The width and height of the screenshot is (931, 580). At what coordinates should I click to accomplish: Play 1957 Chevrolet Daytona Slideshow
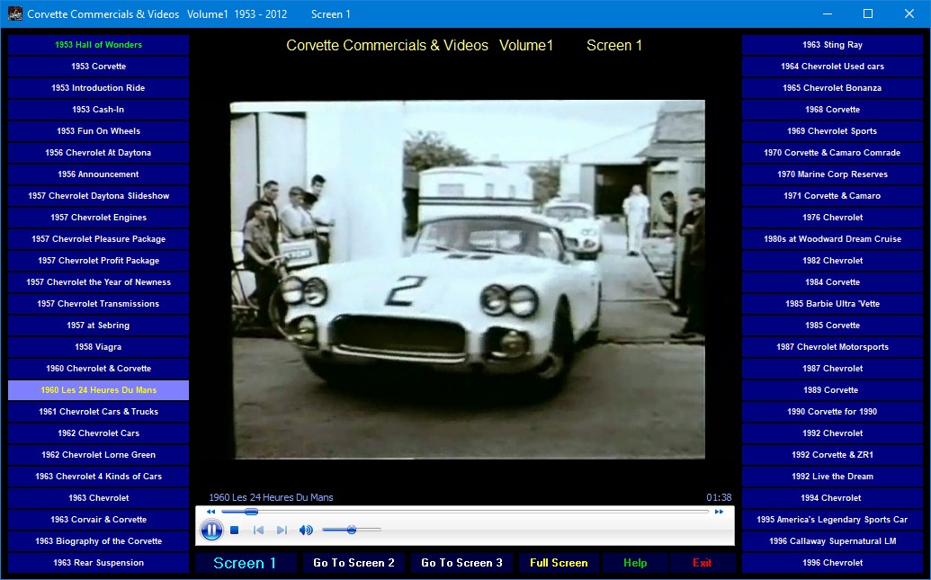coord(99,196)
